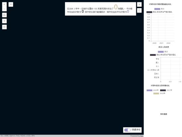Image resolution: width=182 pixels, height=137 pixels.
Task: Switch the map to 3D view
Action: (x=11, y=4)
